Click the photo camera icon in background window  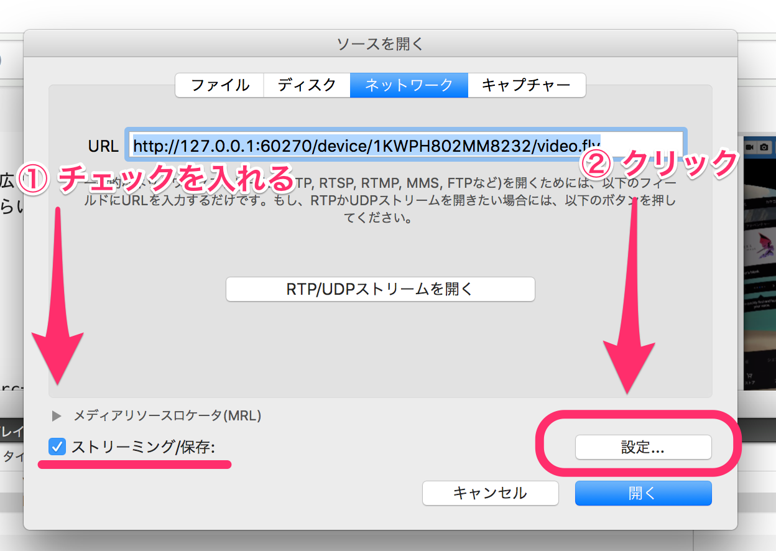[x=764, y=147]
